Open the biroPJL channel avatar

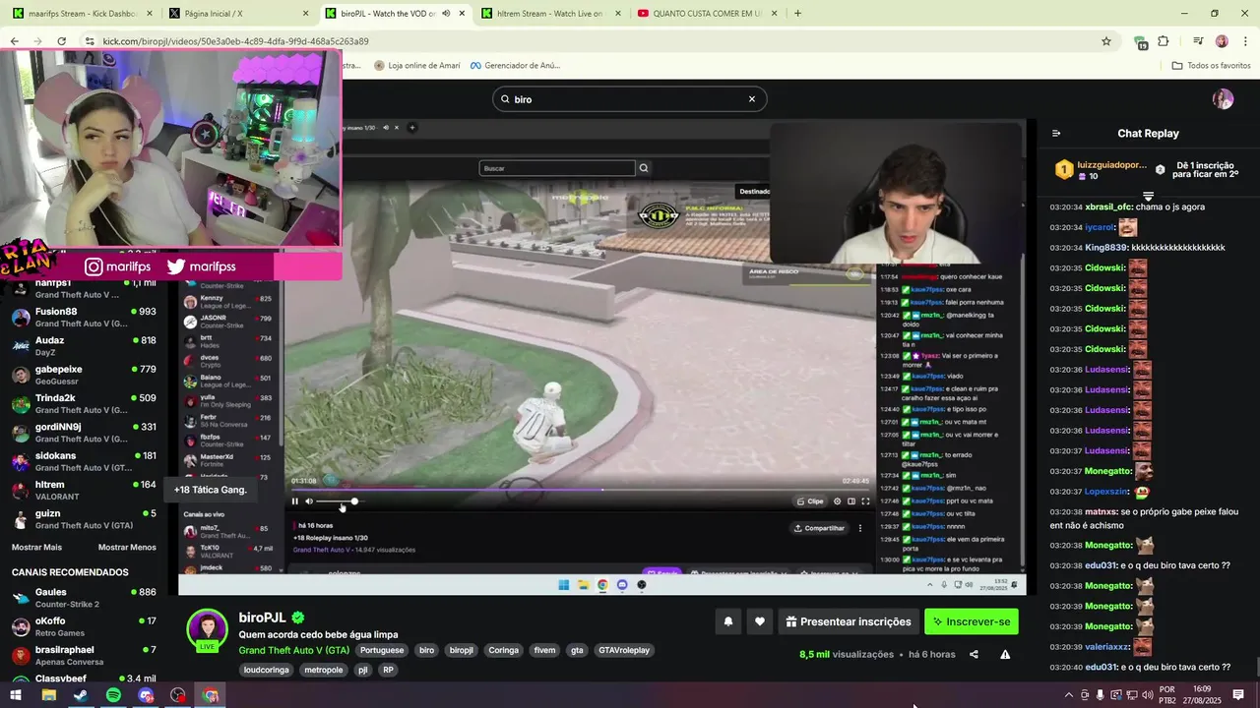208,629
